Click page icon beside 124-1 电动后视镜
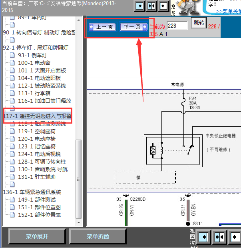This screenshot has height=248, width=241. (x=12, y=154)
